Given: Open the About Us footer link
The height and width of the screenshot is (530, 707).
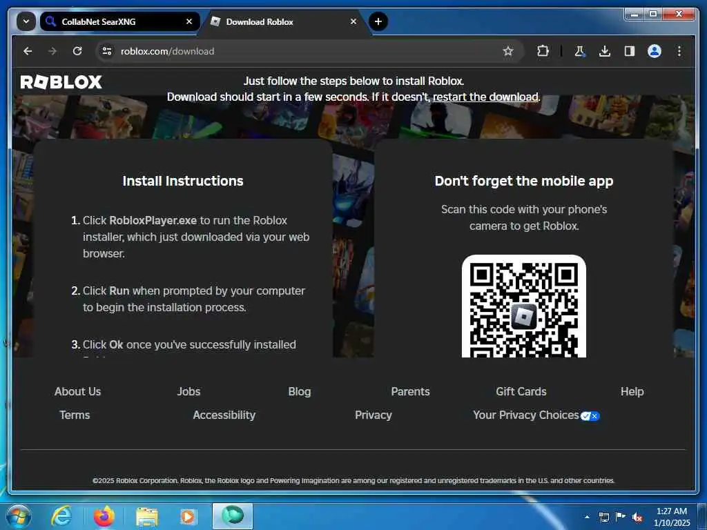Looking at the screenshot, I should tap(77, 392).
